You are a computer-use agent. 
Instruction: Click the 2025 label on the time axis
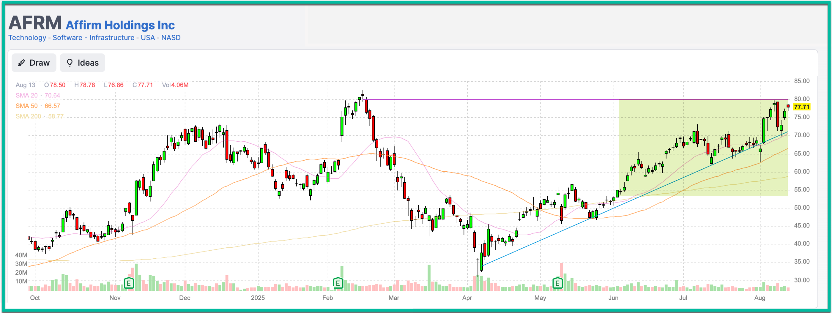pyautogui.click(x=258, y=298)
